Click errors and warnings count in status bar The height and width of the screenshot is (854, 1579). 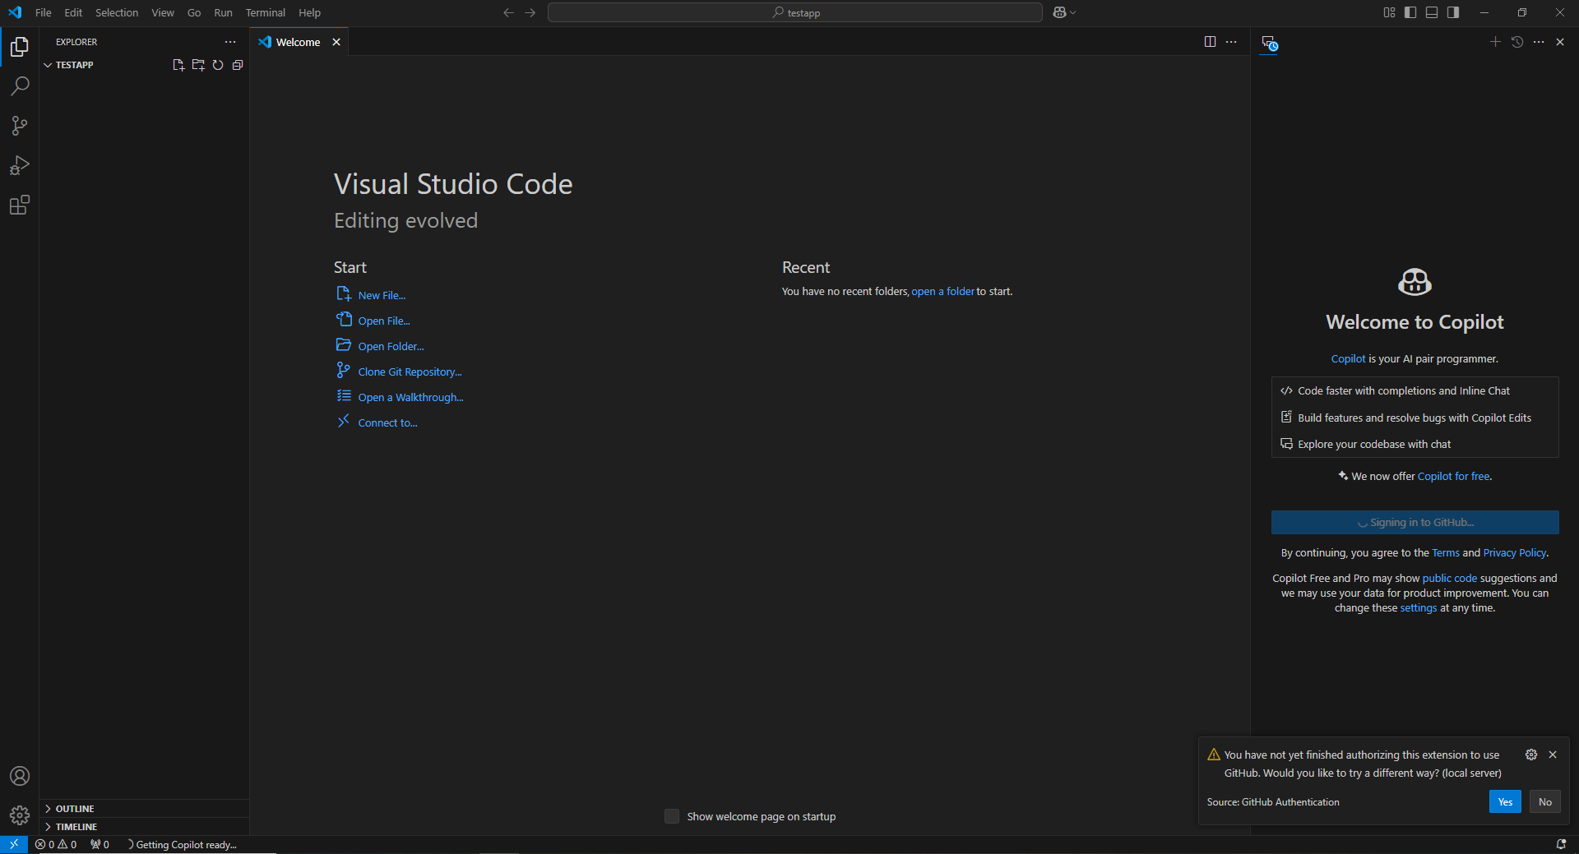tap(56, 844)
